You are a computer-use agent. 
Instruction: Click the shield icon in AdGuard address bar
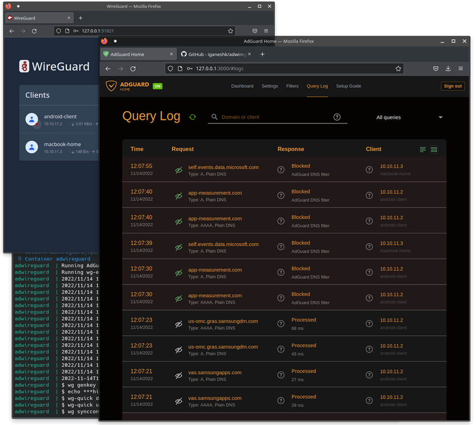coord(170,69)
